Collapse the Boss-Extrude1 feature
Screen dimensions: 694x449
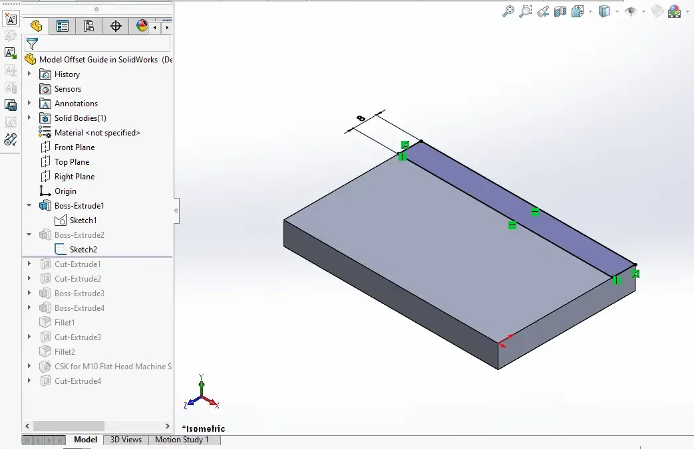(29, 206)
